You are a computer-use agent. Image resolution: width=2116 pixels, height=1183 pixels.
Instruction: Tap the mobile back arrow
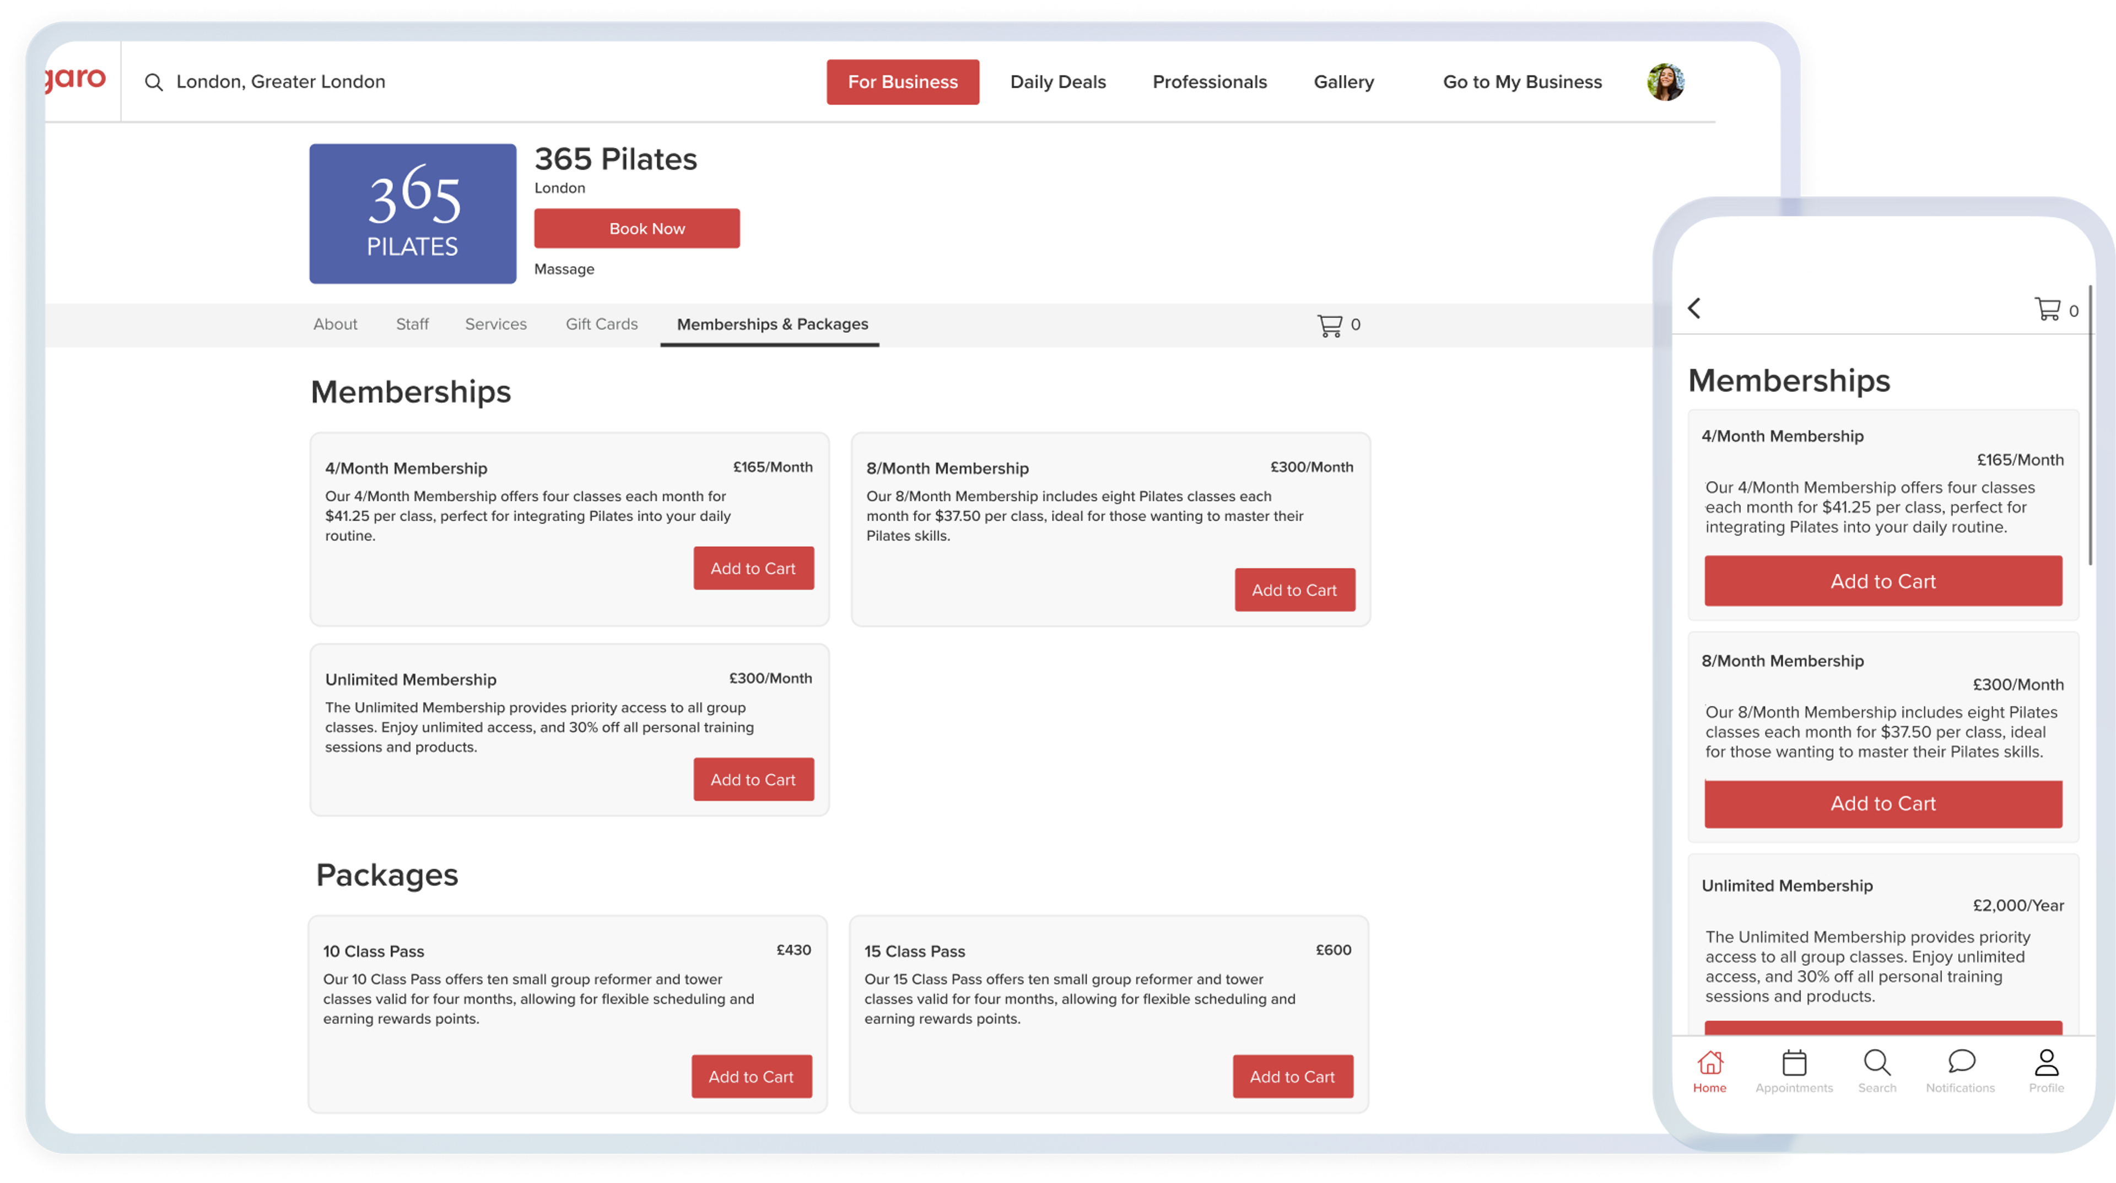point(1694,308)
